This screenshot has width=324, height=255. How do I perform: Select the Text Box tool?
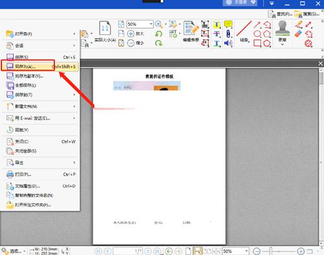pos(205,34)
